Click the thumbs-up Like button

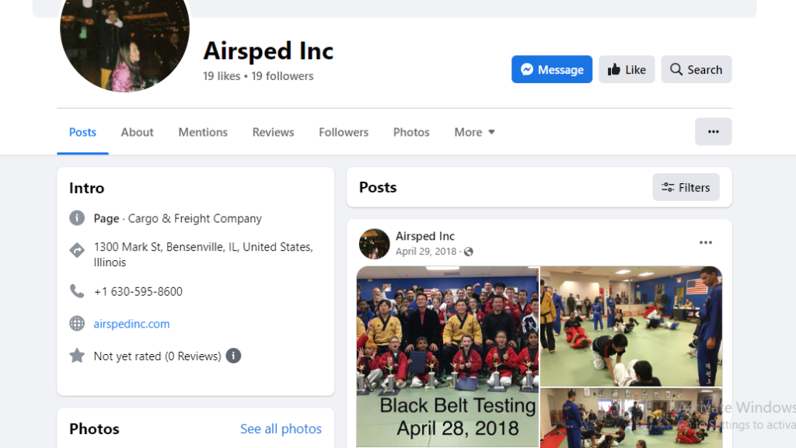click(x=627, y=69)
